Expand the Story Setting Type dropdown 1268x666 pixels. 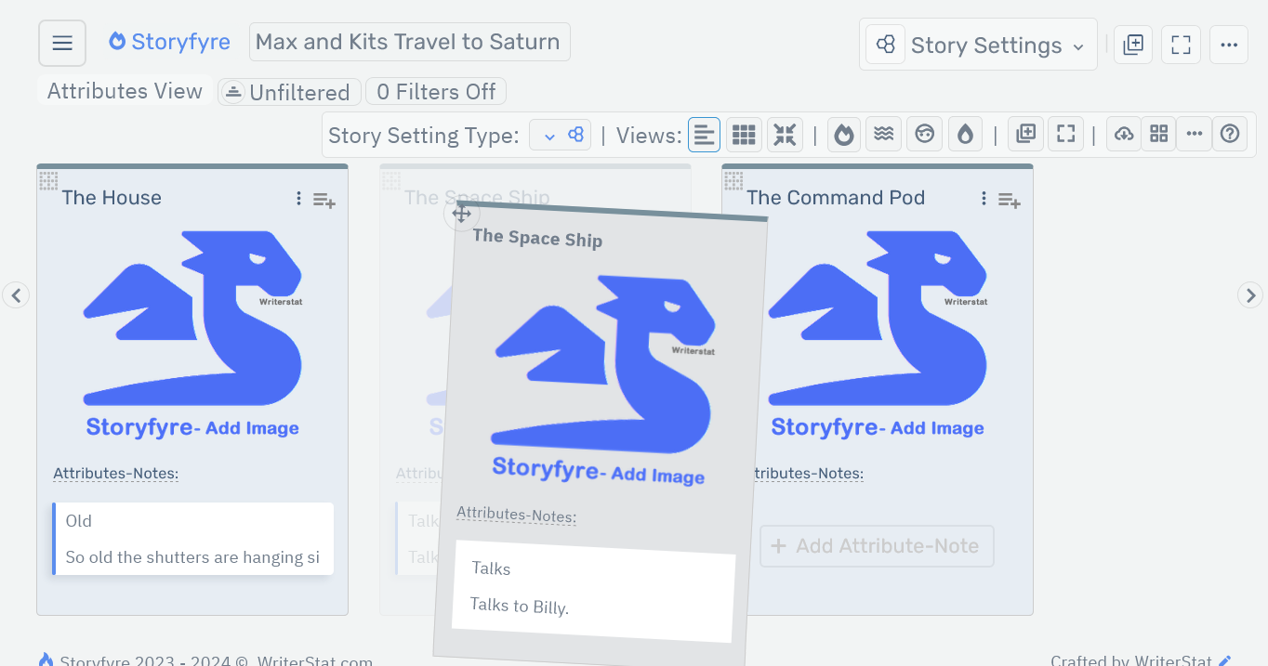pos(561,134)
